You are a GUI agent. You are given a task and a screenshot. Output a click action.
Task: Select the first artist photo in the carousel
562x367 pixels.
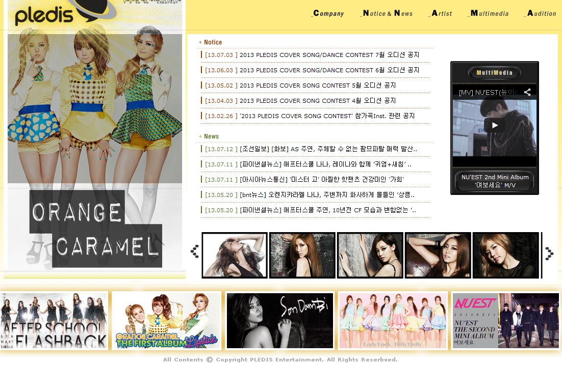(235, 255)
